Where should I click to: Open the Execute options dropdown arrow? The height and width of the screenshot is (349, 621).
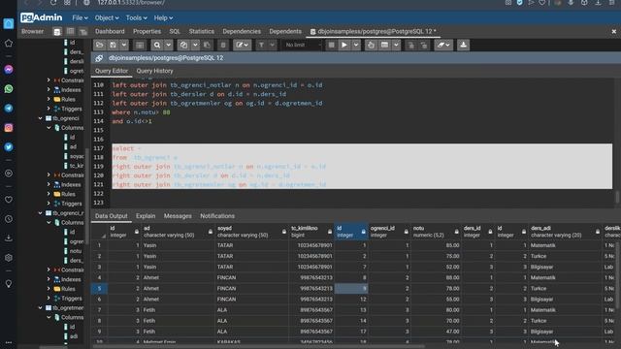356,46
